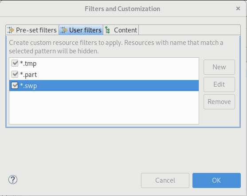Uncheck the *.part filter checkbox
Viewport: 247px width, 196px height.
(15, 74)
